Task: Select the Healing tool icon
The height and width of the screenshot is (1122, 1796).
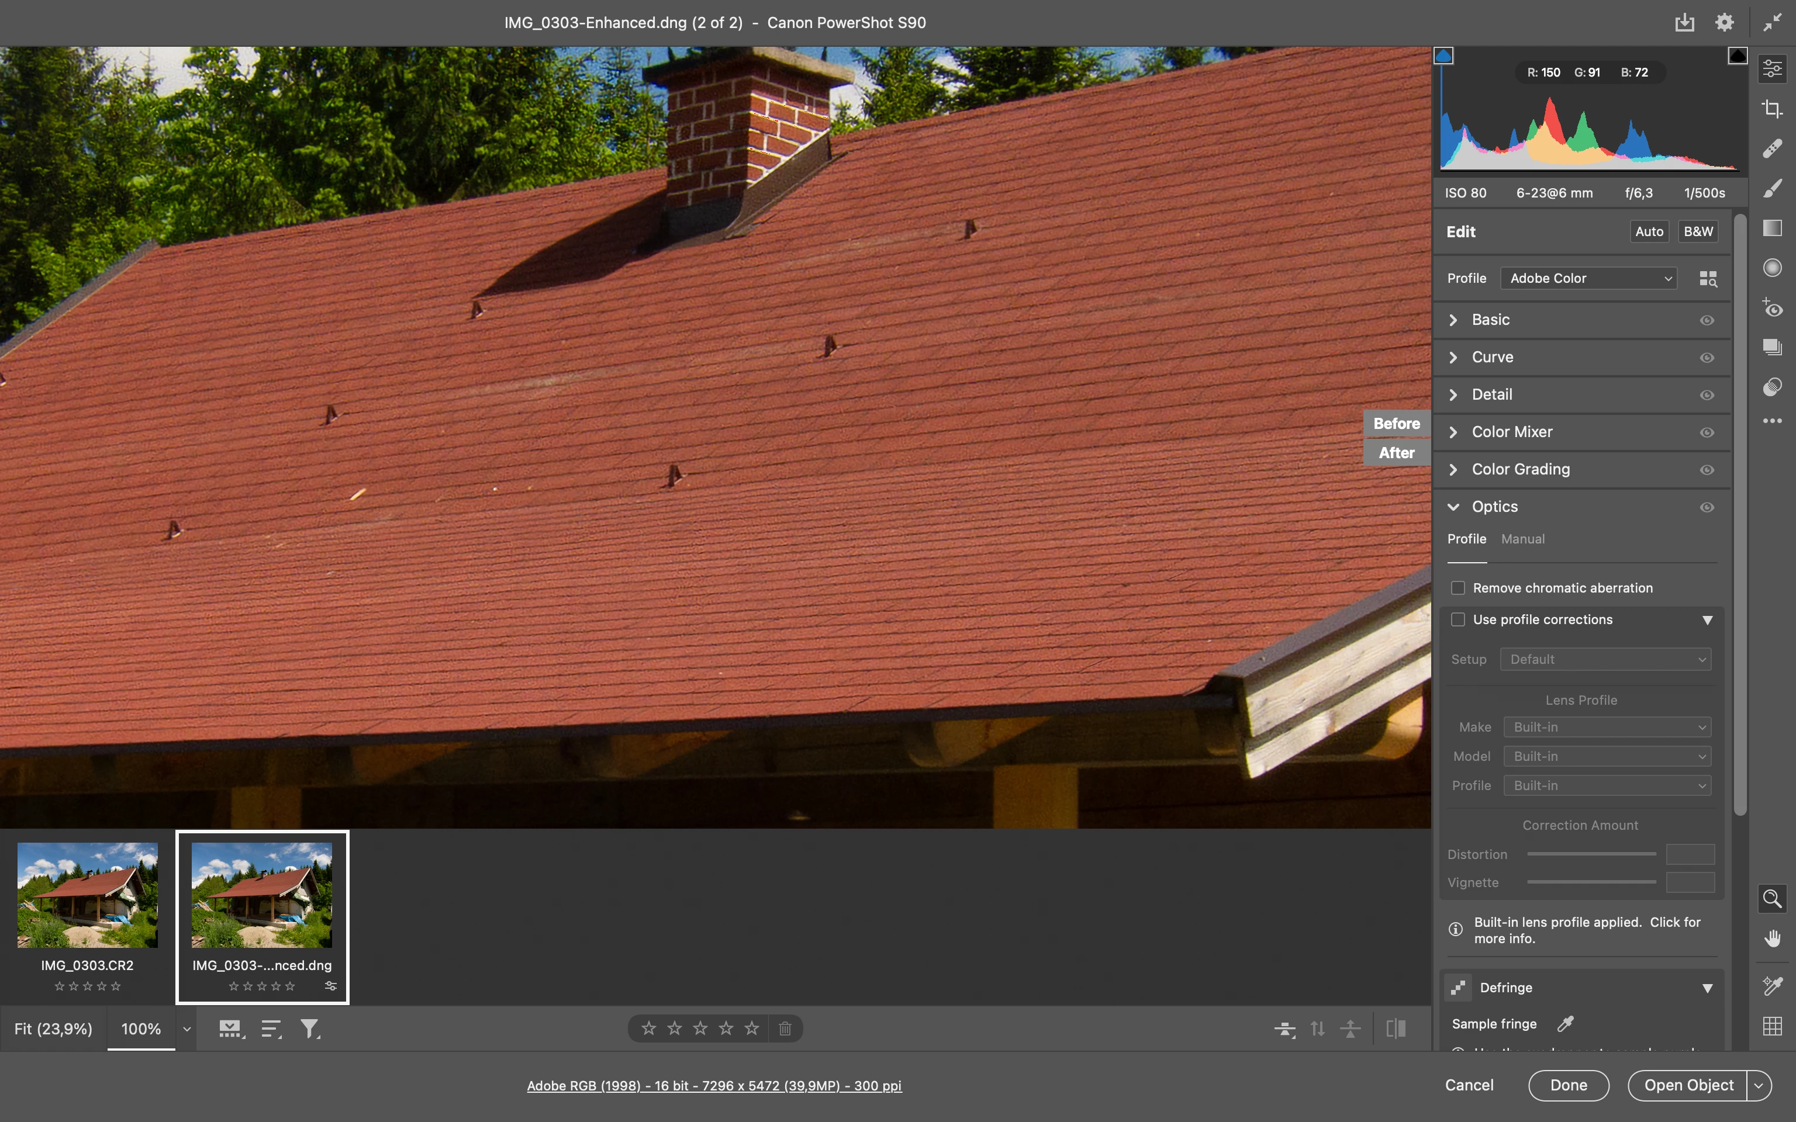Action: tap(1772, 149)
